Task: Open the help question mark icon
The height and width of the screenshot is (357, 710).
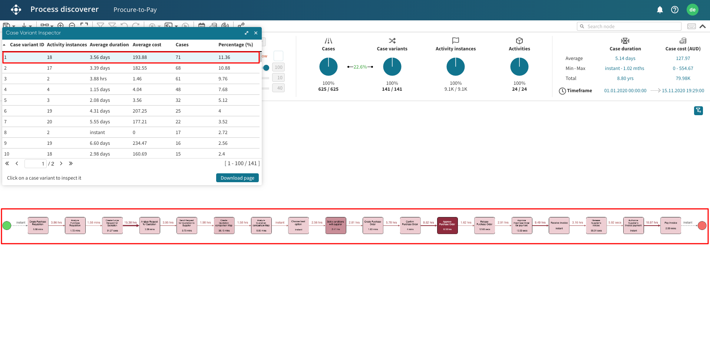Action: [x=674, y=10]
